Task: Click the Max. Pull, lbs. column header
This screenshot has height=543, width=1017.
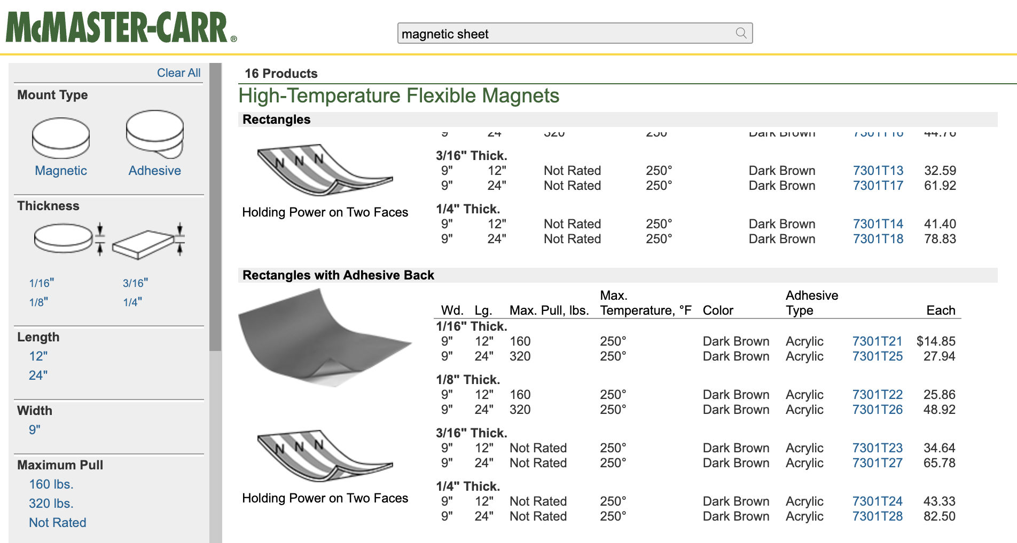Action: [549, 310]
